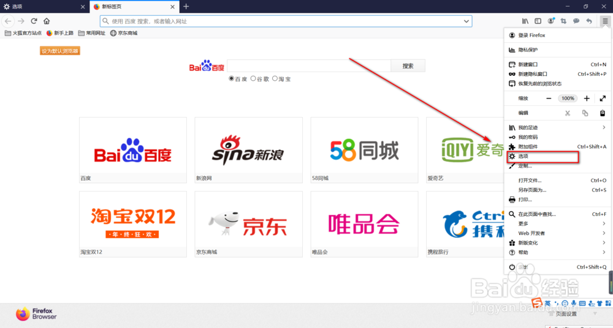The width and height of the screenshot is (613, 328).
Task: Select 恢复先前的浏览状态 menu item
Action: [x=557, y=84]
